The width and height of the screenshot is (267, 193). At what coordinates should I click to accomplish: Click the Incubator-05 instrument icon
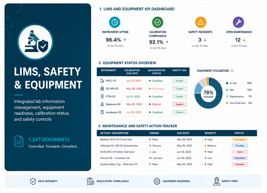pyautogui.click(x=102, y=112)
